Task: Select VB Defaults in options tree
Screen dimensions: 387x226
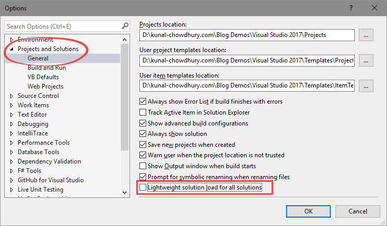Action: click(44, 77)
